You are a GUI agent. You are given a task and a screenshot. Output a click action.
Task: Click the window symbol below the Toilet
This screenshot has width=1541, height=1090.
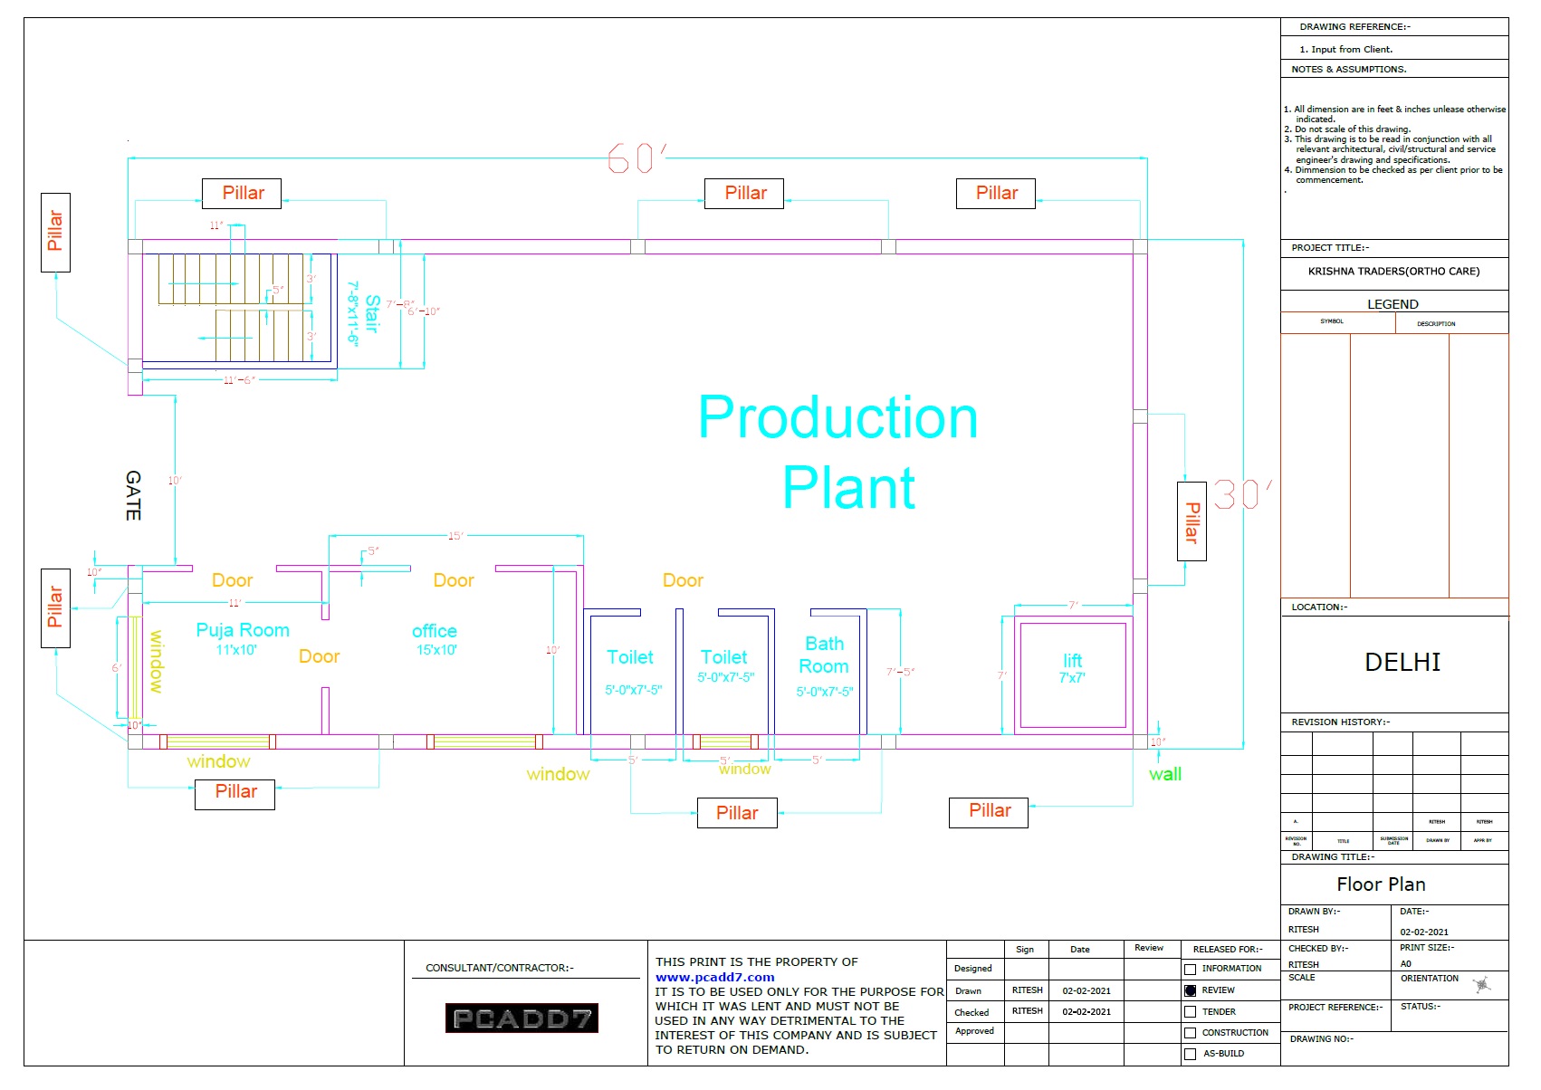click(726, 742)
